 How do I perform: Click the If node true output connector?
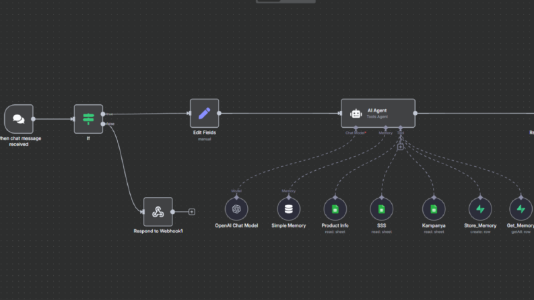(x=103, y=114)
